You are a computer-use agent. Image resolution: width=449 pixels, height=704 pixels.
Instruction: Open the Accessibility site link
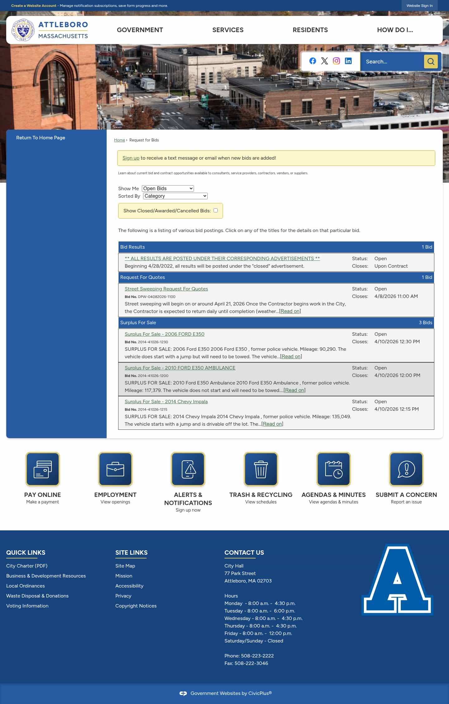click(x=129, y=586)
